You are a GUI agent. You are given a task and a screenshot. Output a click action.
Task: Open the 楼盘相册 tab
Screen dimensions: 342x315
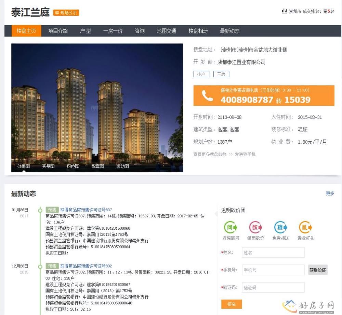(x=198, y=31)
